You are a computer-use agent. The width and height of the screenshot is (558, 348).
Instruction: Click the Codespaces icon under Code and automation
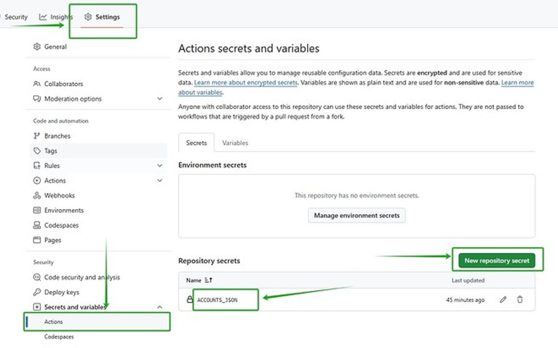[x=37, y=226]
